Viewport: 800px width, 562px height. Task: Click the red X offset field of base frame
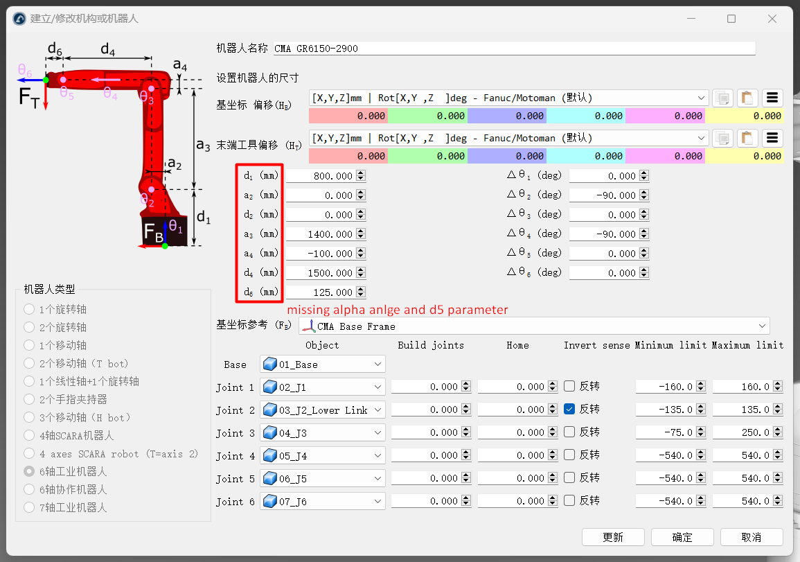348,116
